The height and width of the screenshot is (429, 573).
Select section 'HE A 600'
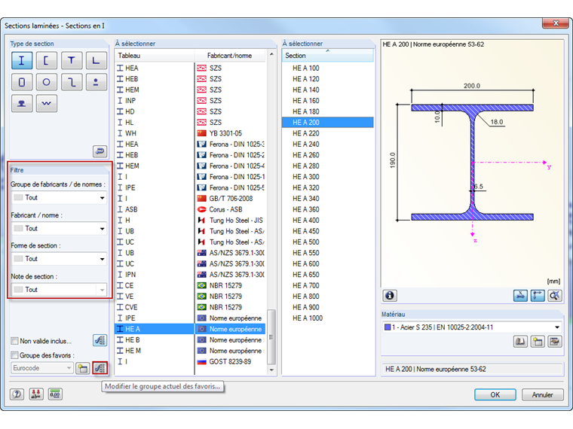tap(328, 263)
